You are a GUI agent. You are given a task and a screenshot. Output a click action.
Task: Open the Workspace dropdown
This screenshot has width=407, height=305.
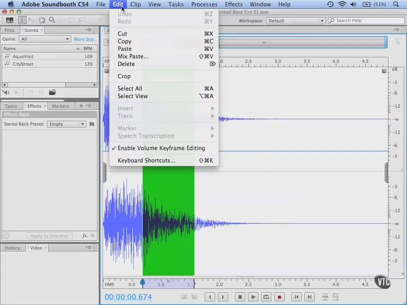[296, 20]
